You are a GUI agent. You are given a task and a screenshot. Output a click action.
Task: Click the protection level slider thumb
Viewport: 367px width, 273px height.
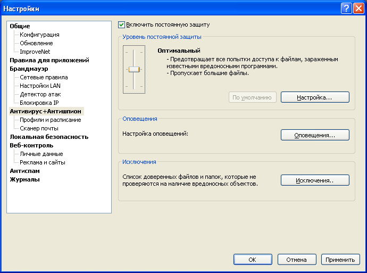coord(134,69)
